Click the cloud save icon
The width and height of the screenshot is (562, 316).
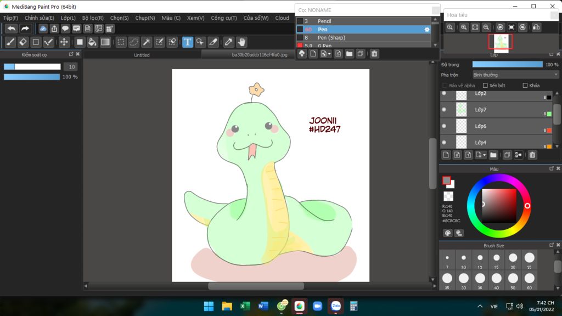(x=43, y=29)
